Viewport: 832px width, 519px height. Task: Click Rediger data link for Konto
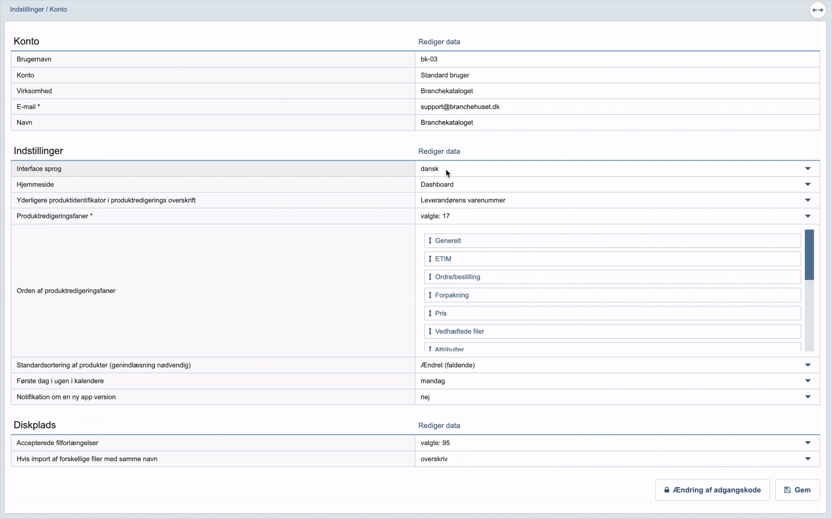439,42
